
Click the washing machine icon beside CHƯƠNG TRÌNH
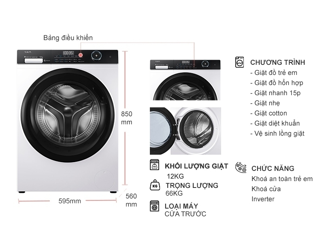(239, 62)
